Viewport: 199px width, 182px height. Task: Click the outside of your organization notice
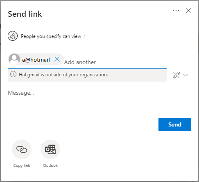click(87, 75)
